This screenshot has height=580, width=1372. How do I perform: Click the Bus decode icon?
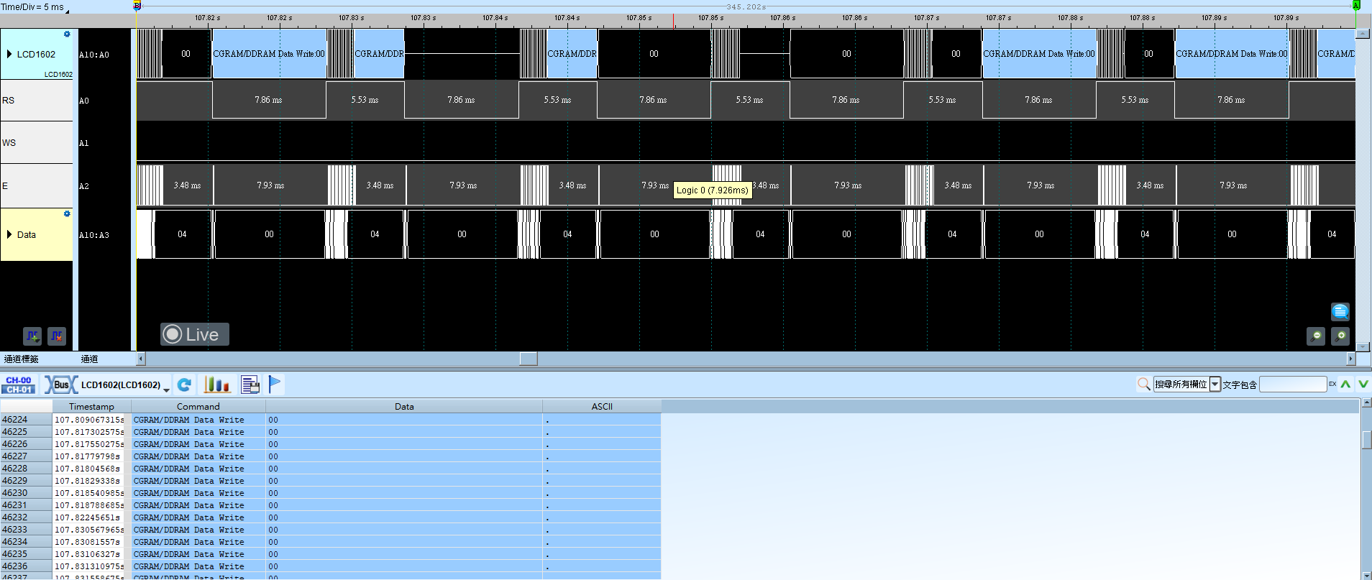(x=61, y=385)
